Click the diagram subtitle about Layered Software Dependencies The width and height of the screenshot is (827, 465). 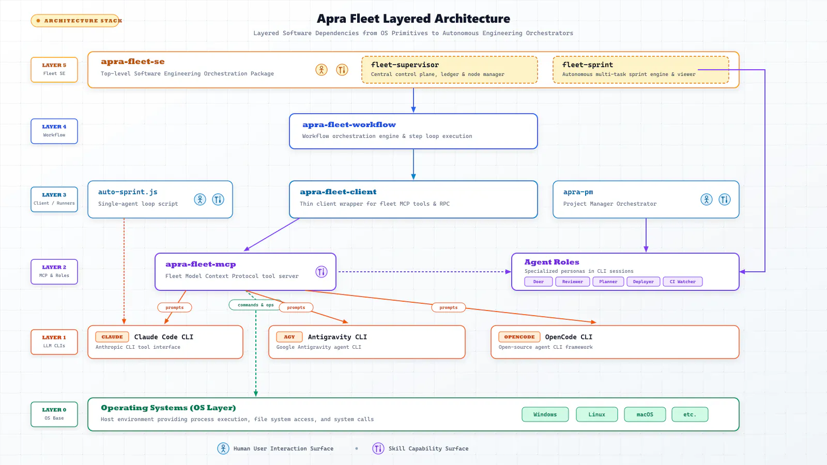pyautogui.click(x=413, y=33)
